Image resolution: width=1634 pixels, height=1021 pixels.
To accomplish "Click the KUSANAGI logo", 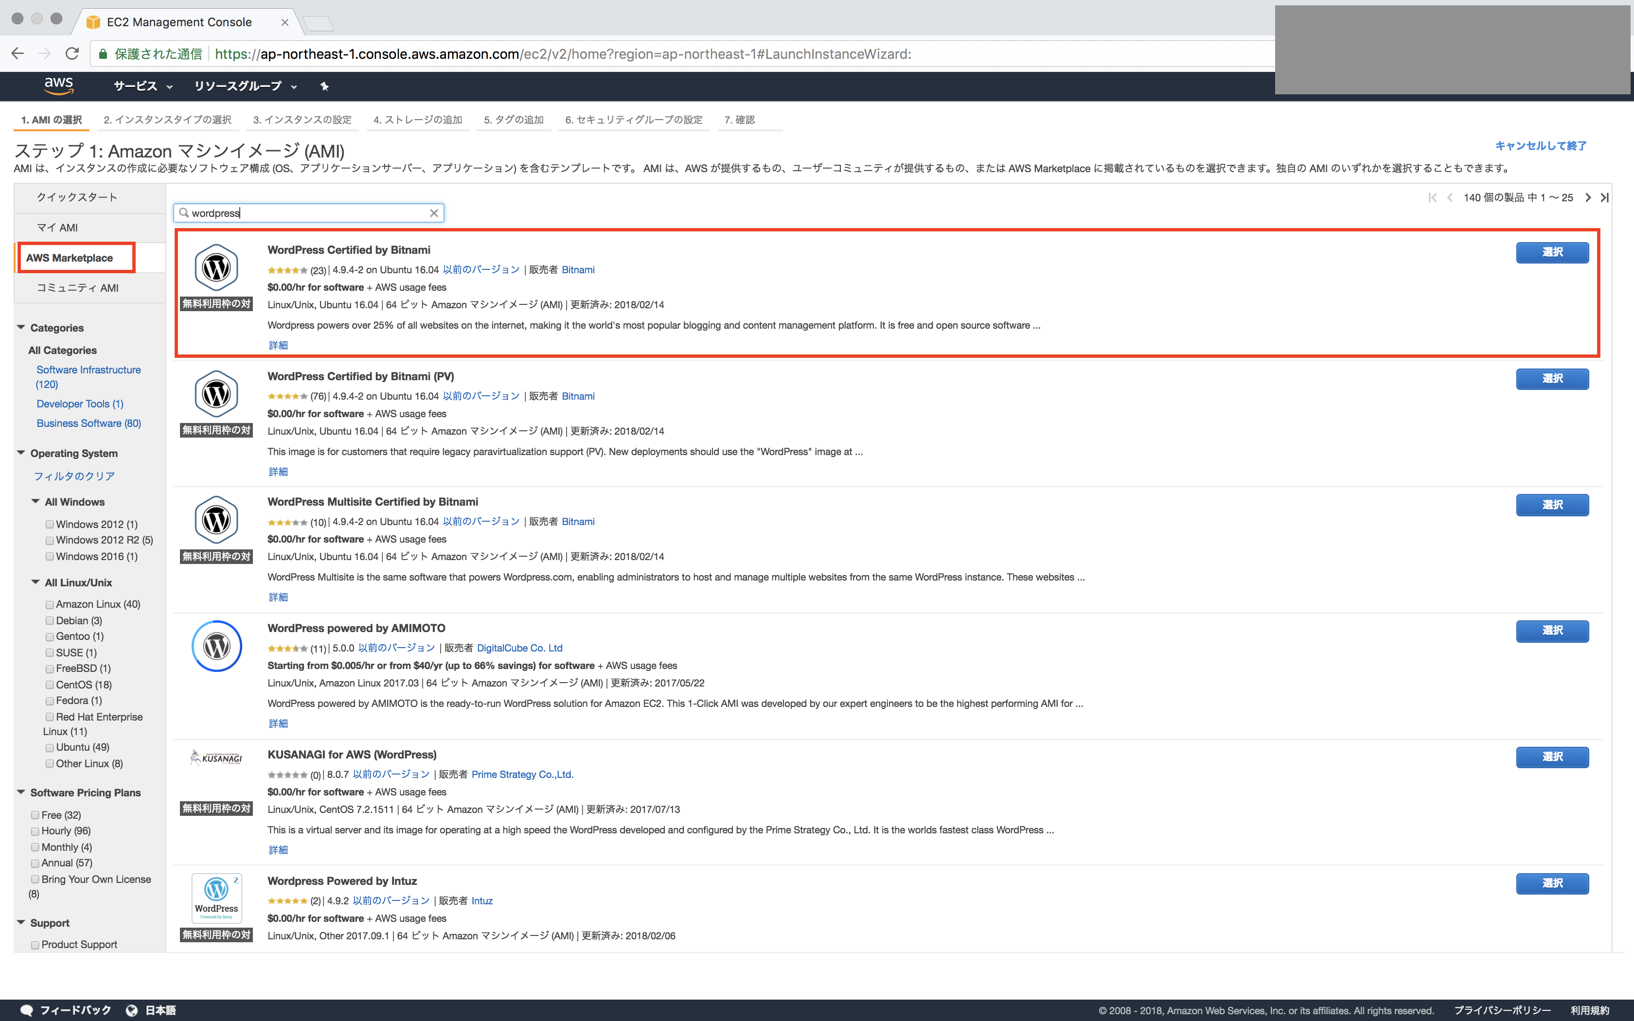I will tap(216, 757).
